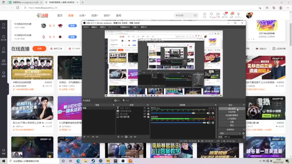Click the stop streaming button in OBS
This screenshot has height=164, width=292.
point(232,109)
